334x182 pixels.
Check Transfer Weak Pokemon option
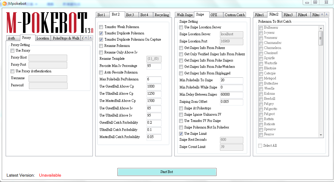tap(101, 27)
